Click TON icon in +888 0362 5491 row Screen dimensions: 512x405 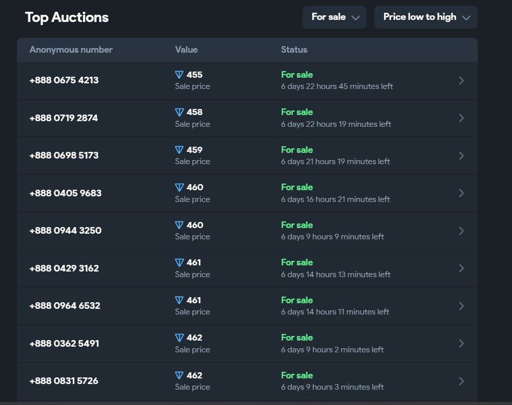click(x=179, y=337)
